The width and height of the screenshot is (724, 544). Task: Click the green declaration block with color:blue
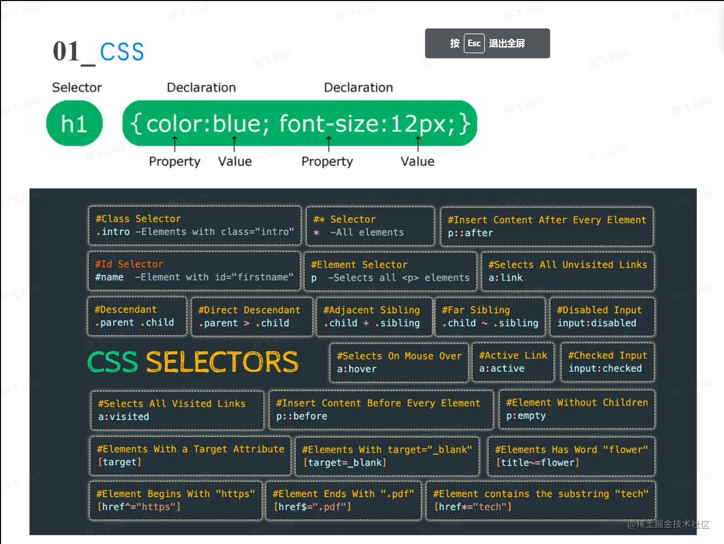click(x=299, y=123)
